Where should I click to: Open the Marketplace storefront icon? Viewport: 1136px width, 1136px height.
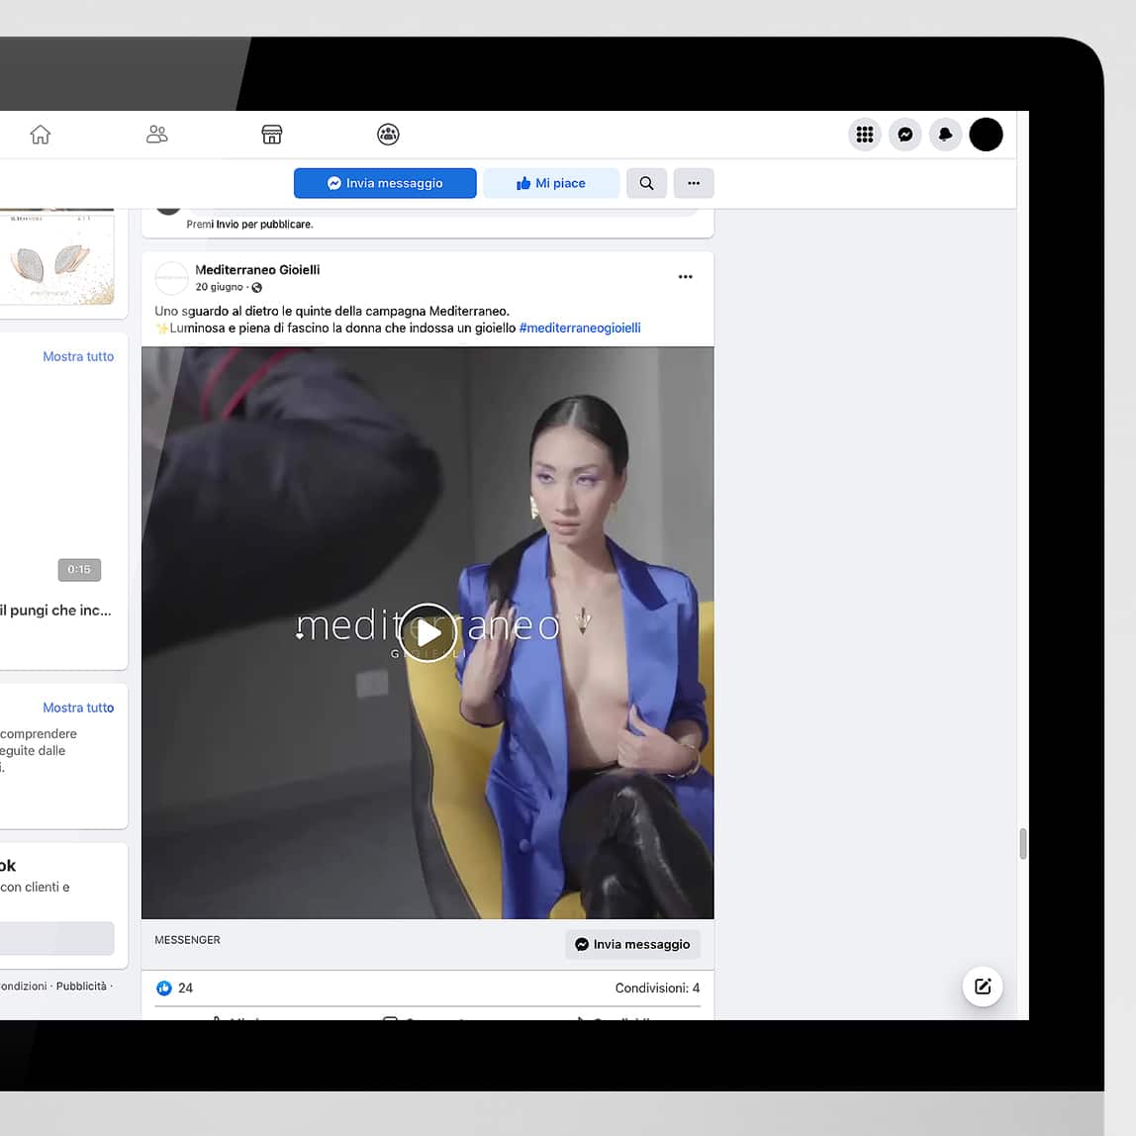click(272, 135)
